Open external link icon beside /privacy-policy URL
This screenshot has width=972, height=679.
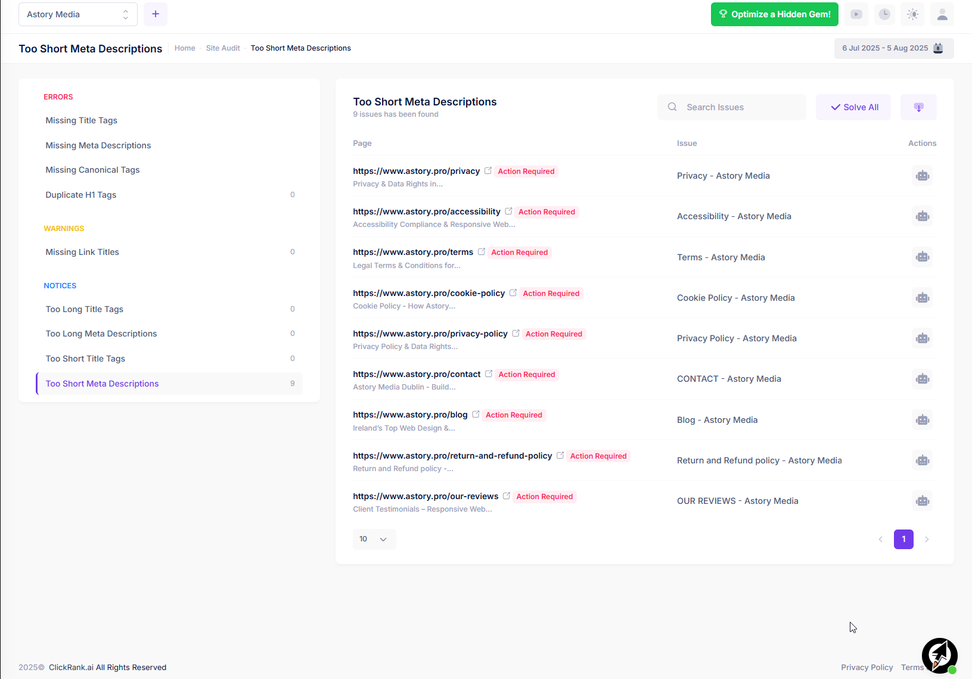[516, 334]
